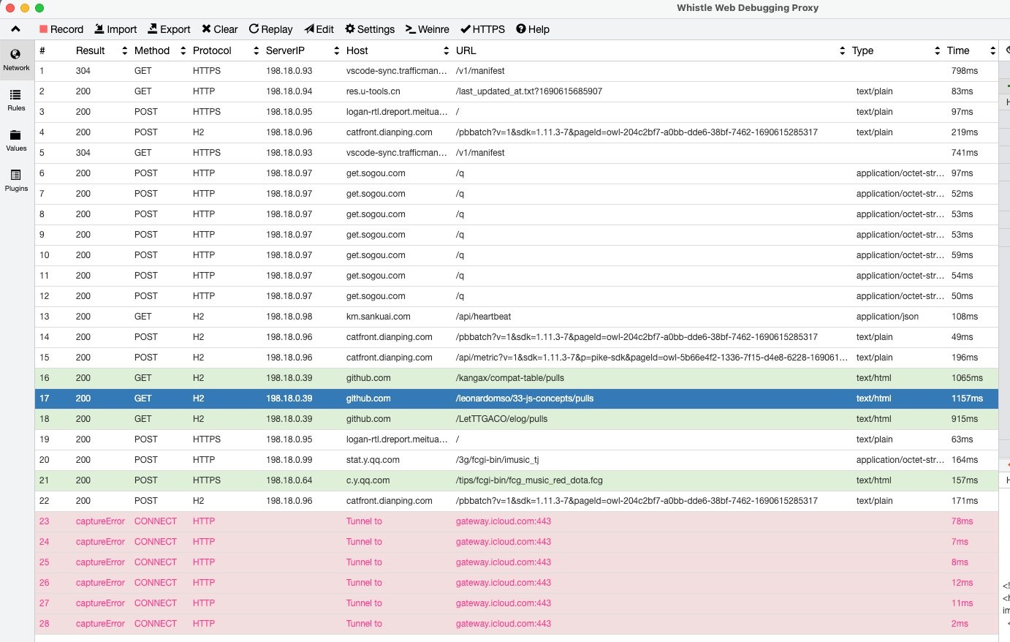Switch to the Values panel
Image resolution: width=1010 pixels, height=642 pixels.
pos(16,140)
